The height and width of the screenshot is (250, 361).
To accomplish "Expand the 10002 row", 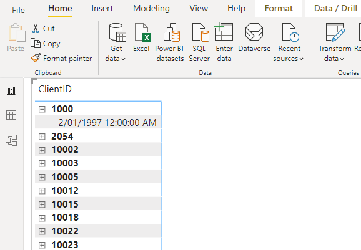I will click(42, 150).
